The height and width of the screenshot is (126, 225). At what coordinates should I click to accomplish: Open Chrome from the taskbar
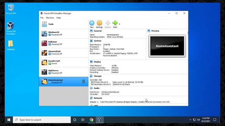tap(91, 120)
